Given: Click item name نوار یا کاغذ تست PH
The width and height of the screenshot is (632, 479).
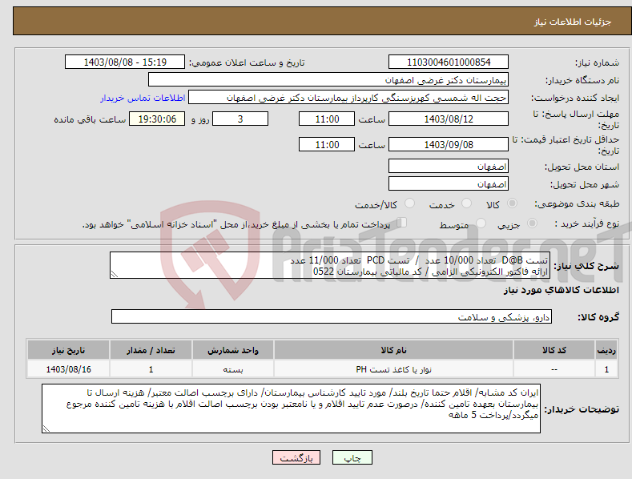Looking at the screenshot, I should 393,369.
